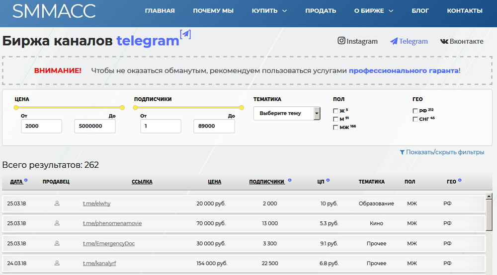
Task: Focus the price От field showing 2000
Action: tap(42, 126)
